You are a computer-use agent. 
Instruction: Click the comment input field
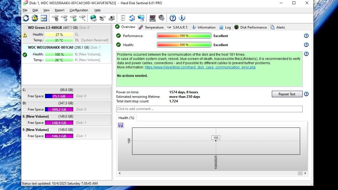tap(209, 109)
